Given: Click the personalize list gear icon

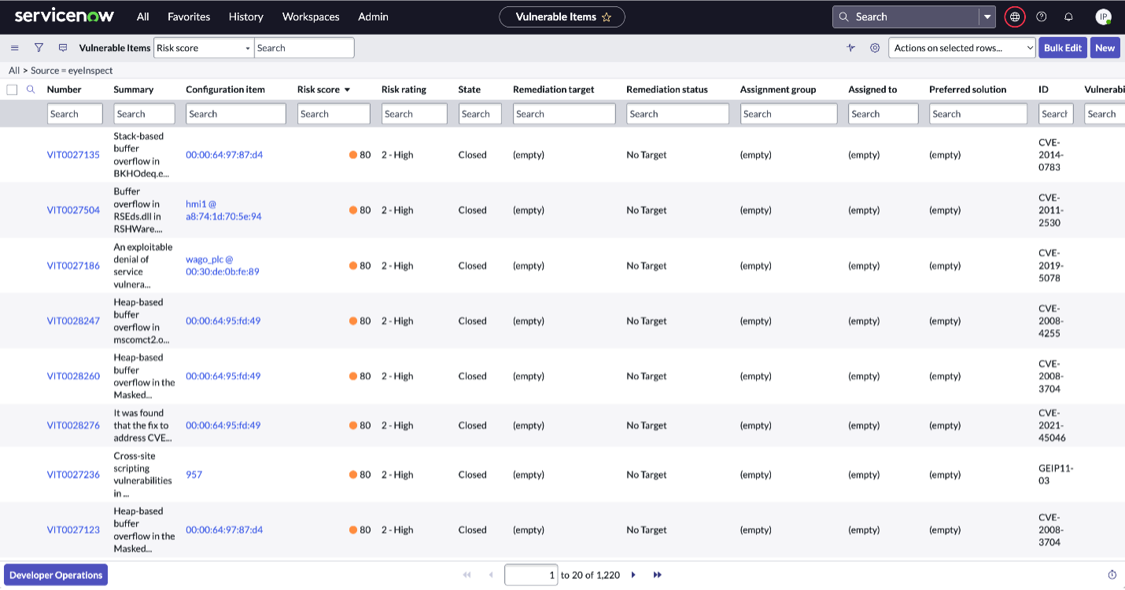Looking at the screenshot, I should point(875,48).
